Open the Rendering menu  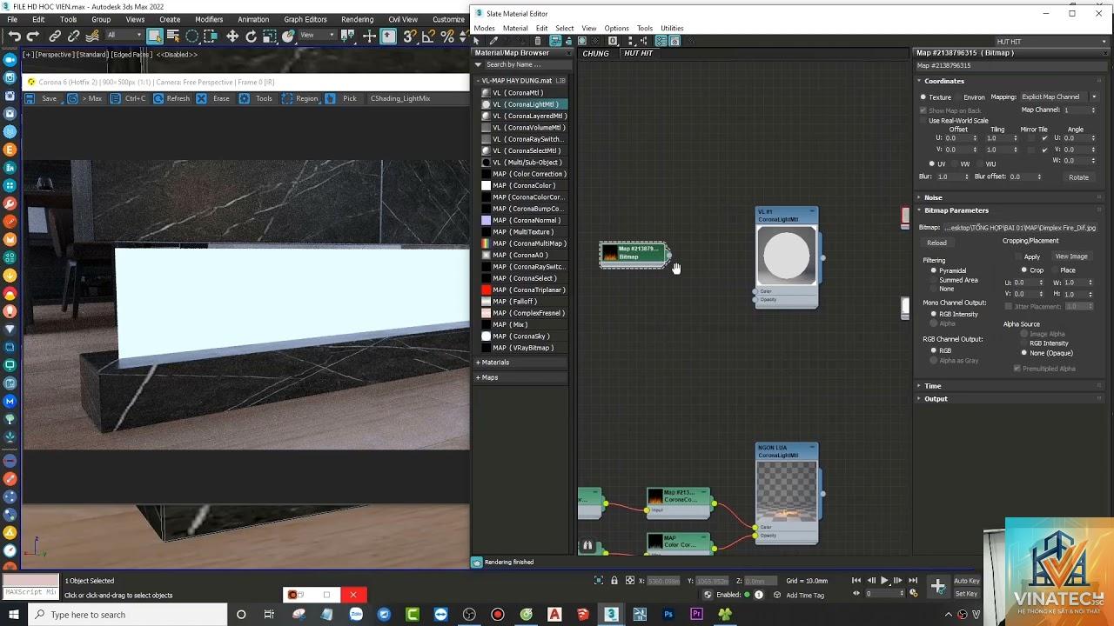coord(357,19)
